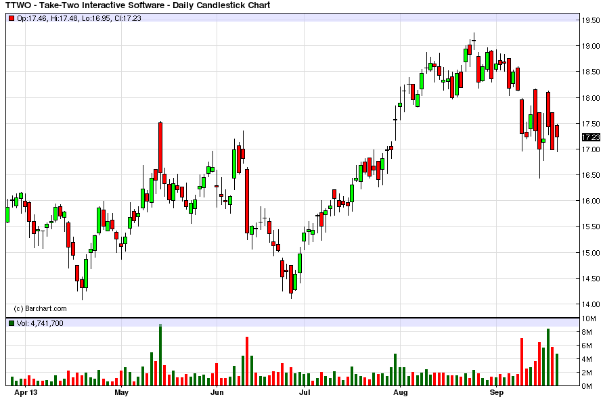Select the 'Op:17.46, Hi:17.48, Lo:16.95, Cl:17.23' readout
This screenshot has height=401, width=603.
pos(79,18)
